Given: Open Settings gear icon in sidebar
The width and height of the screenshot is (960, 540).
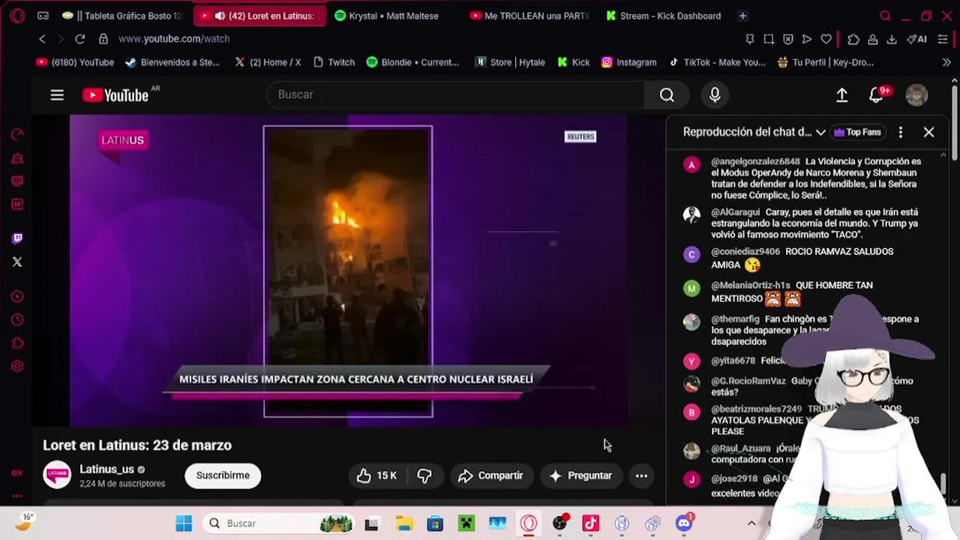Looking at the screenshot, I should 17,367.
